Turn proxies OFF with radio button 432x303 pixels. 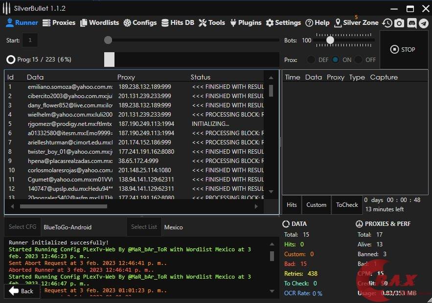pos(359,60)
